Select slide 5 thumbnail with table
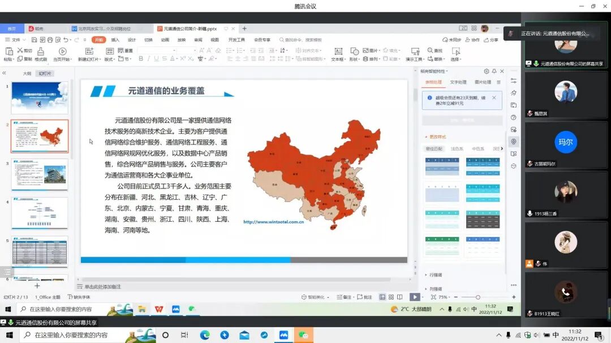Image resolution: width=611 pixels, height=343 pixels. click(x=40, y=252)
